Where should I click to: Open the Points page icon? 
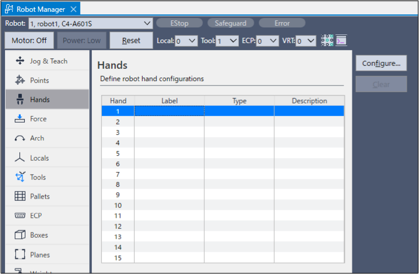click(20, 80)
